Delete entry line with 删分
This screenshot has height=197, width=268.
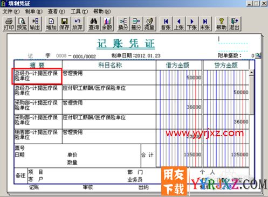coord(136,24)
